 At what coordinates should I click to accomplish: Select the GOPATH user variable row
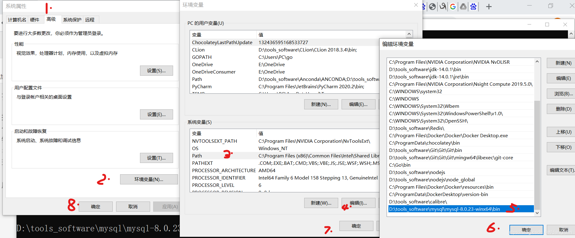(x=285, y=57)
